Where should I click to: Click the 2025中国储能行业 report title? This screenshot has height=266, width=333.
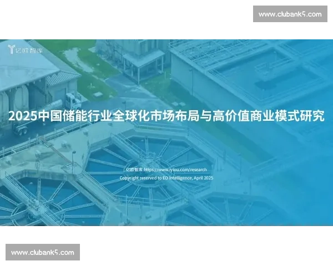point(167,116)
